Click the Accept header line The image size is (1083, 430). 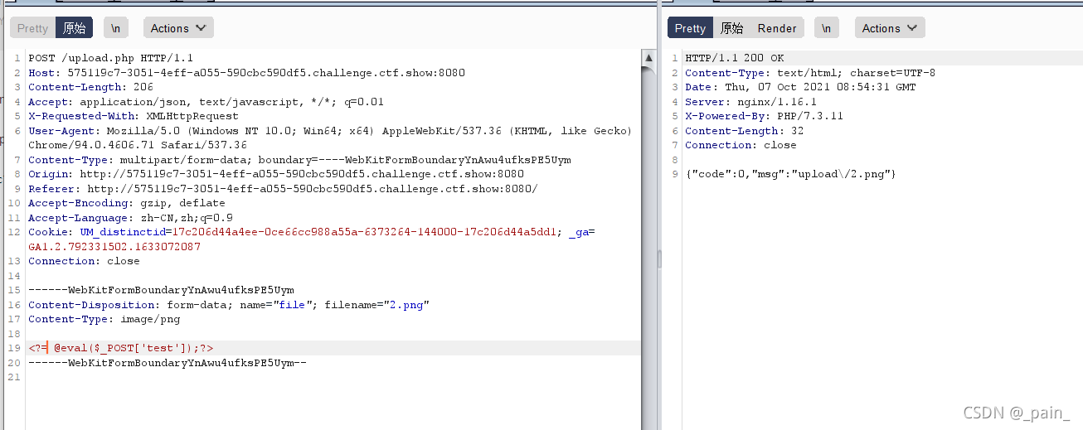pos(206,102)
